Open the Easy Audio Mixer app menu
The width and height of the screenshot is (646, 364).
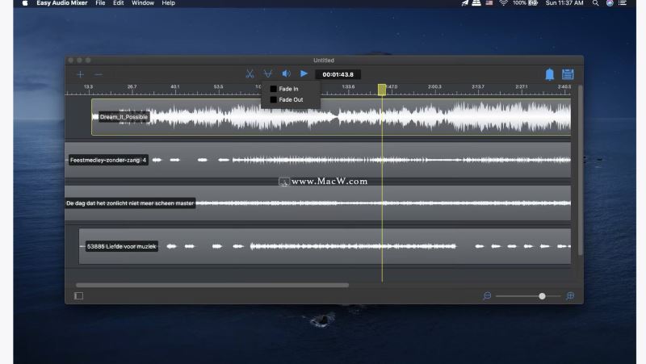pyautogui.click(x=62, y=3)
